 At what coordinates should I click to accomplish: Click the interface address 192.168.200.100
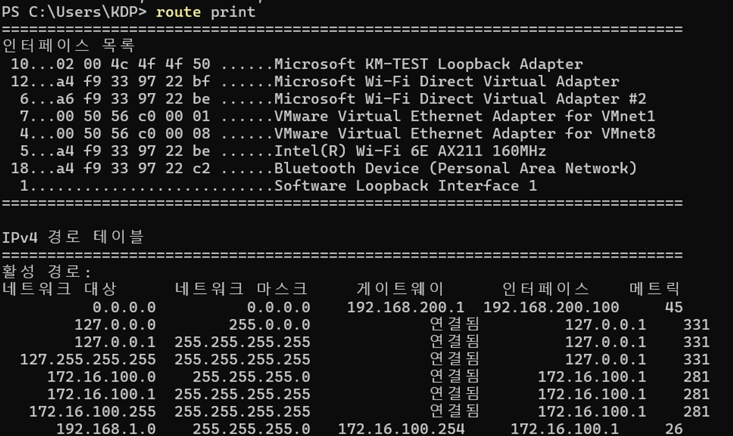[x=551, y=307]
